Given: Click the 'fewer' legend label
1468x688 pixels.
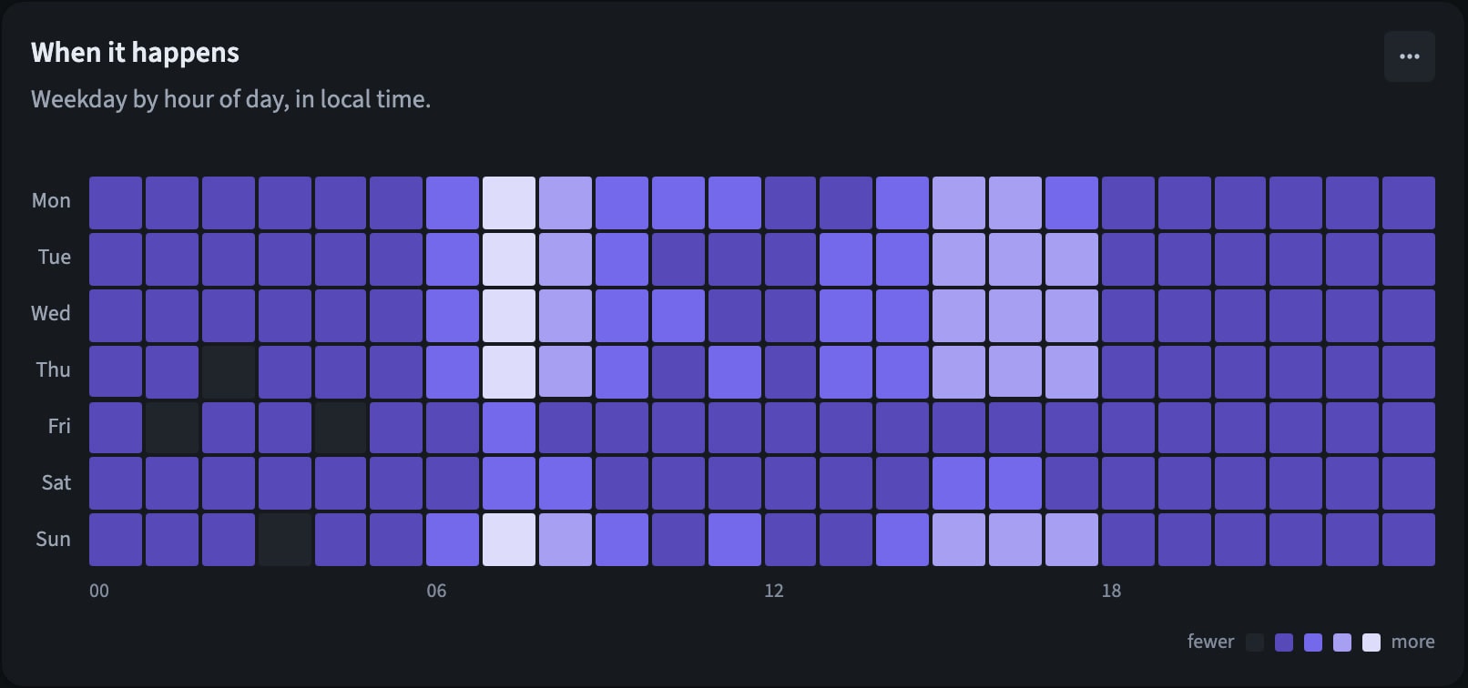Looking at the screenshot, I should pyautogui.click(x=1210, y=642).
